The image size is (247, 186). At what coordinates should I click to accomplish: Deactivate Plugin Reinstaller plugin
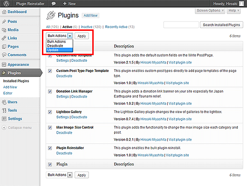pyautogui.click(x=64, y=153)
